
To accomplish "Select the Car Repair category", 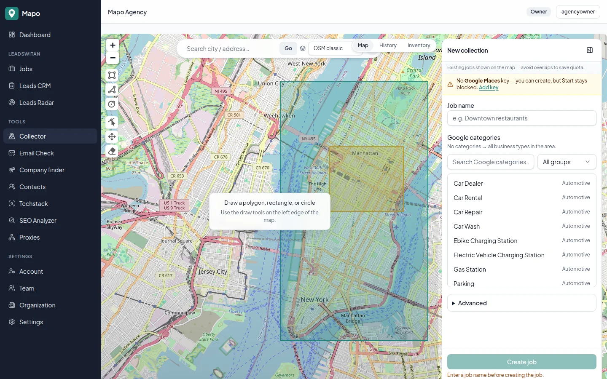I will tap(521, 212).
